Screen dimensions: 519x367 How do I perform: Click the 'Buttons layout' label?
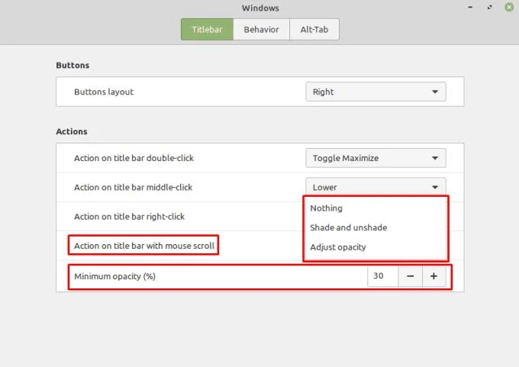pos(104,92)
